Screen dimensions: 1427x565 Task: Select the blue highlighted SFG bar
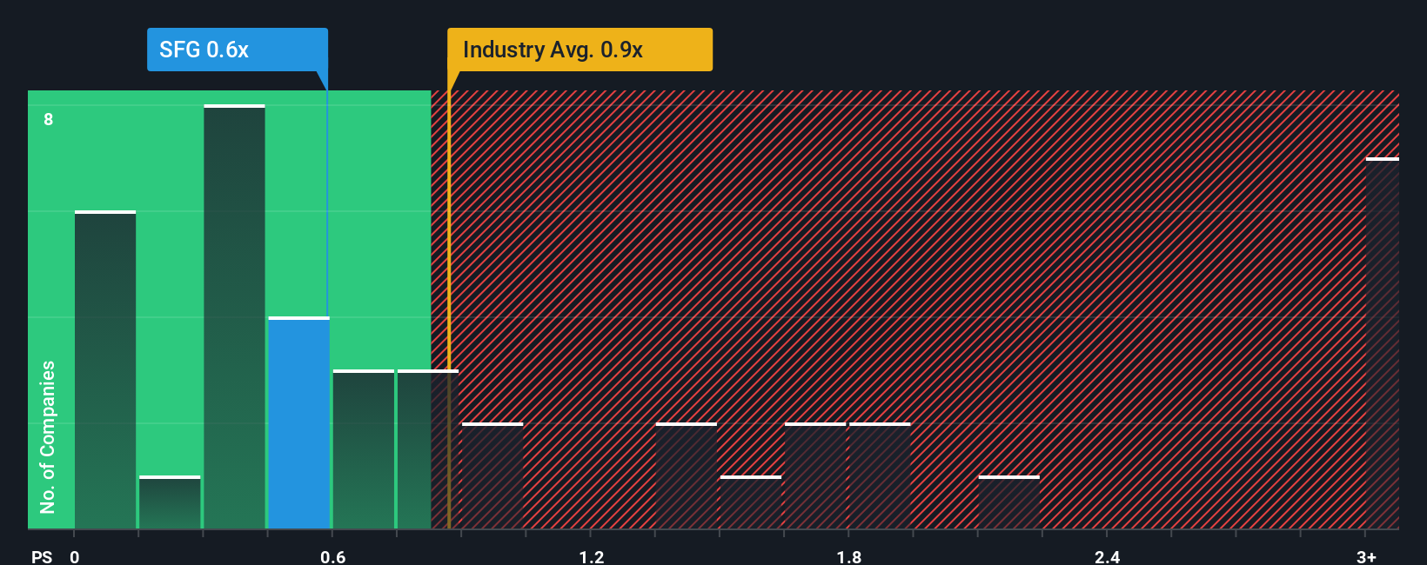[x=298, y=422]
